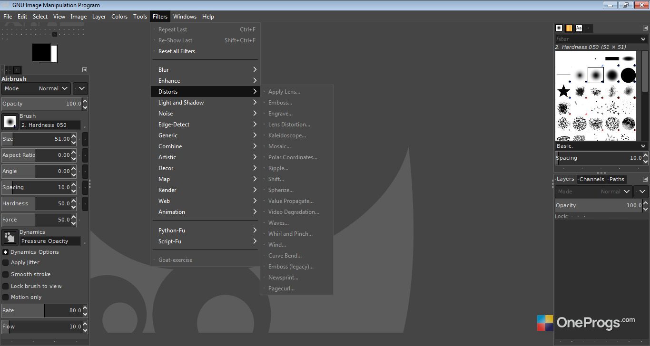Select the thin horizontal line brush

564,75
